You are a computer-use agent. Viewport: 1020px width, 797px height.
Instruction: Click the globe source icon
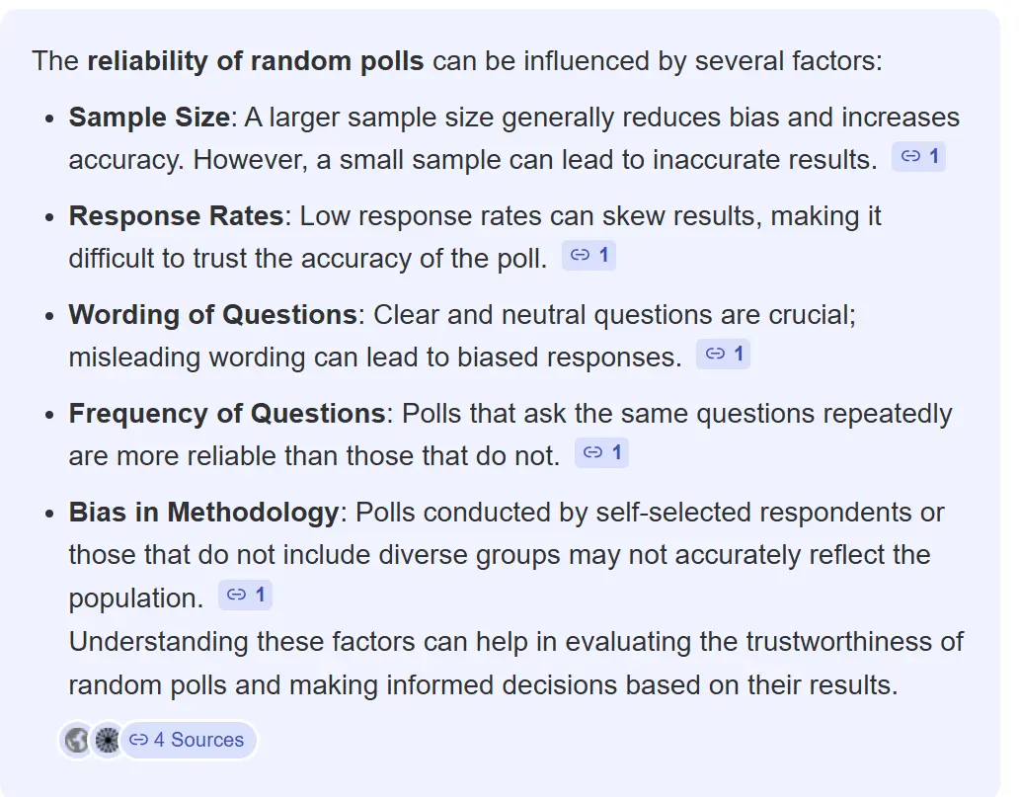pyautogui.click(x=75, y=740)
